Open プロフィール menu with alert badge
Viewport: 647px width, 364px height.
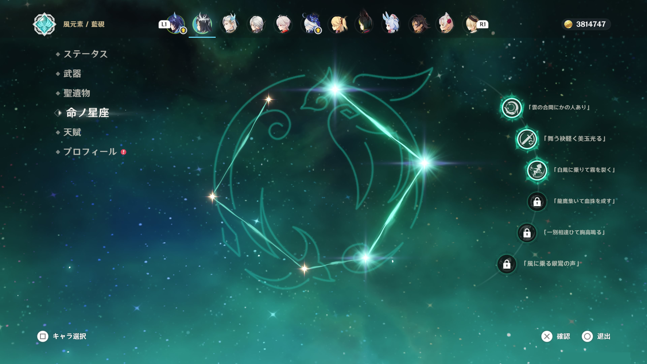point(90,152)
